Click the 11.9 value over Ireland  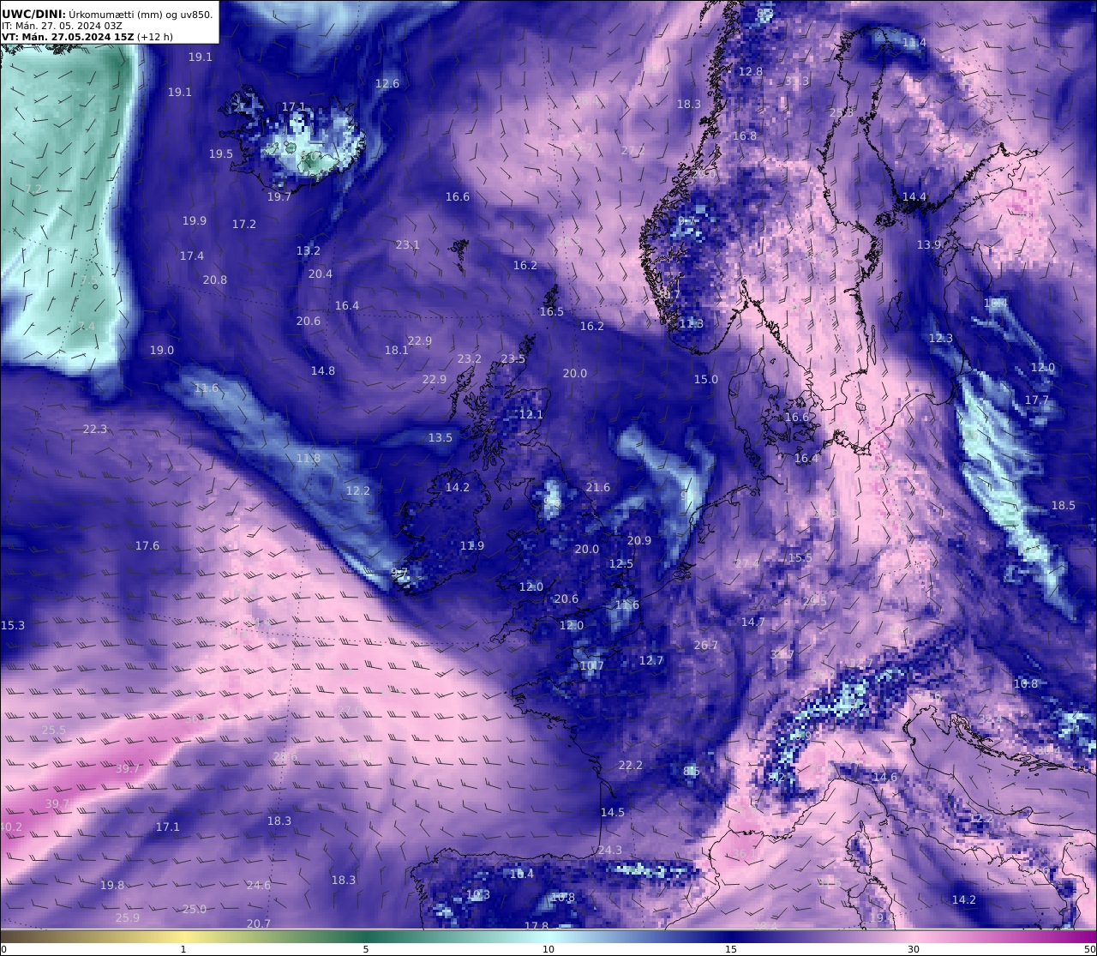pyautogui.click(x=472, y=545)
